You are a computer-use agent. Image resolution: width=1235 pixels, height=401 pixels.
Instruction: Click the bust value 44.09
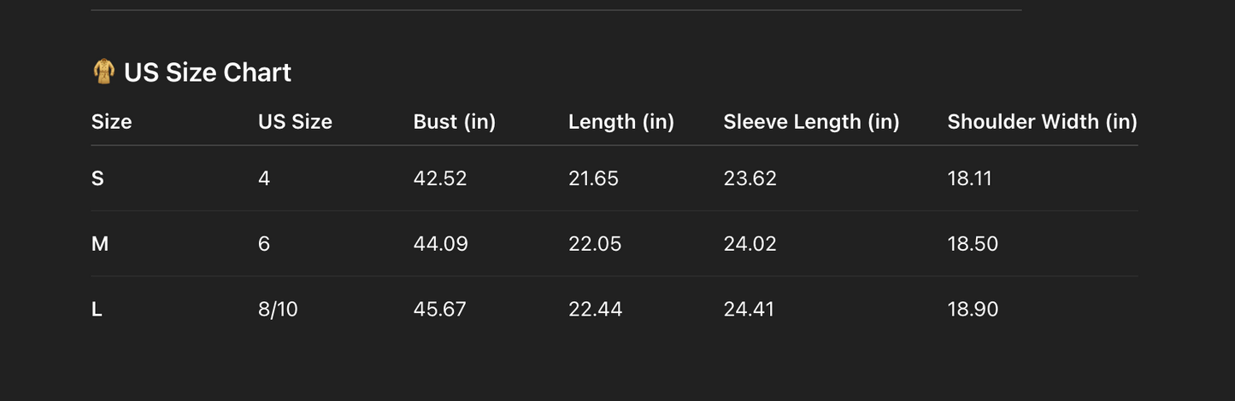[x=440, y=244]
